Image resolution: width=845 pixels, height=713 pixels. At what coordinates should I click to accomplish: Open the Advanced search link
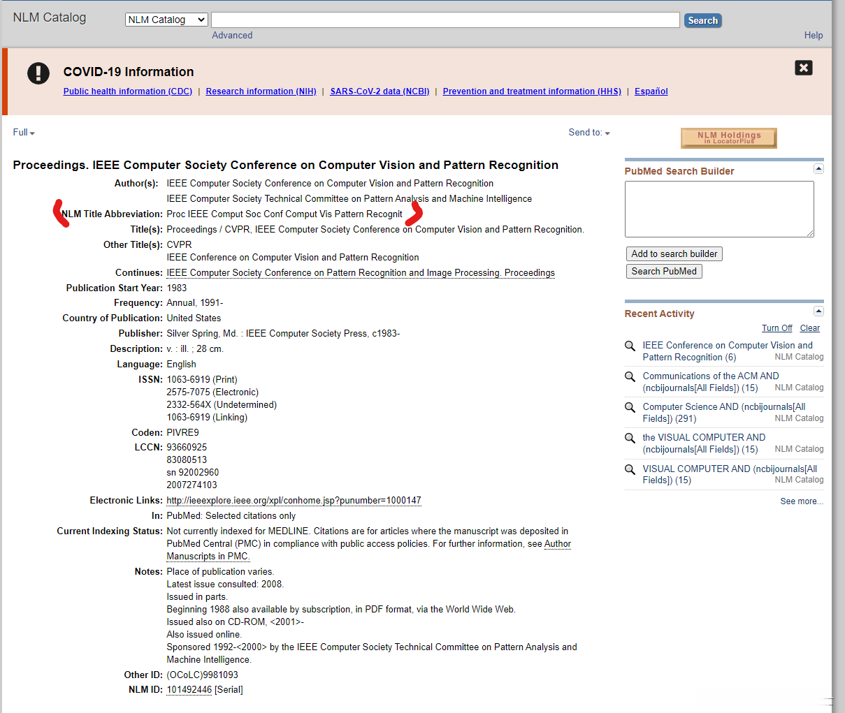coord(232,35)
